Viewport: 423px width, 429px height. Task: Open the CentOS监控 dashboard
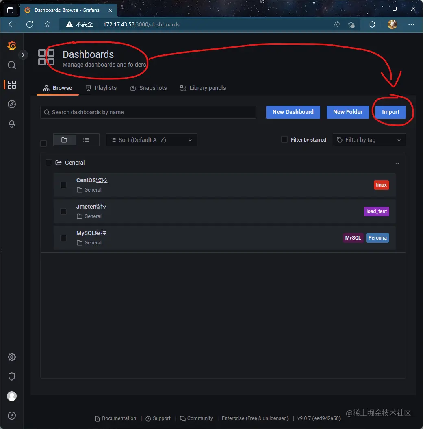coord(92,180)
